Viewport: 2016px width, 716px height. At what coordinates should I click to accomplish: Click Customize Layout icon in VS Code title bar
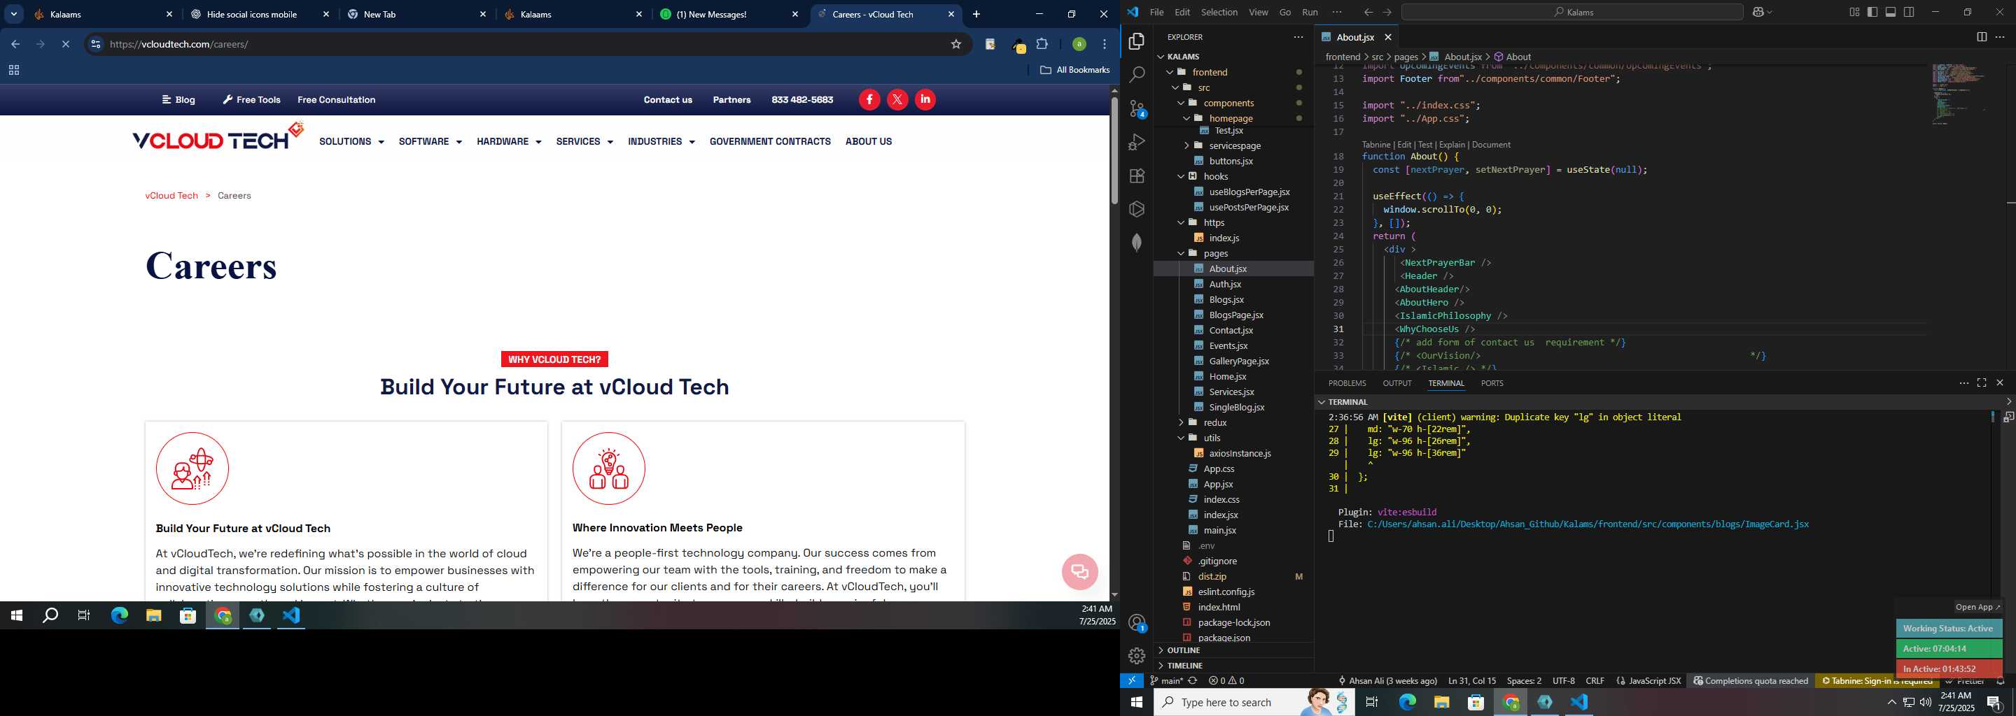point(1854,12)
